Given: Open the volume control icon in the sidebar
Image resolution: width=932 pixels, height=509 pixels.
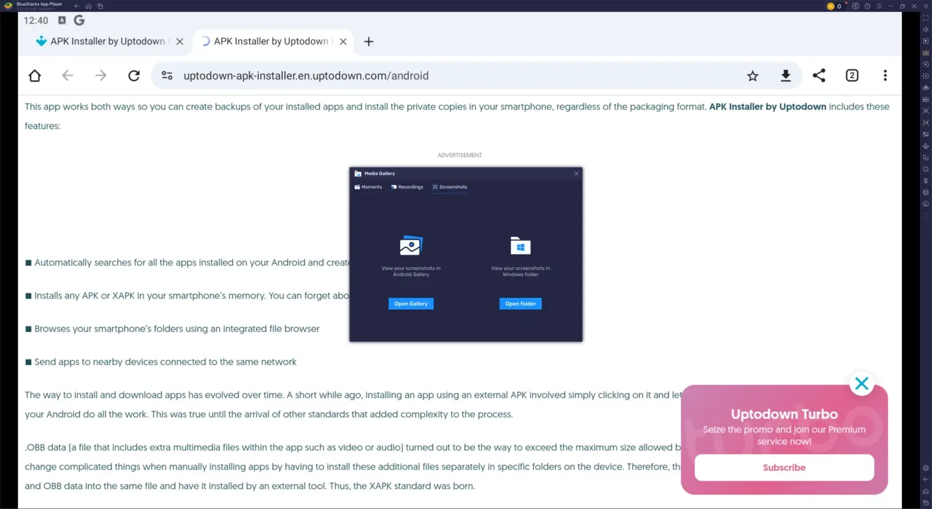Looking at the screenshot, I should coord(926,30).
